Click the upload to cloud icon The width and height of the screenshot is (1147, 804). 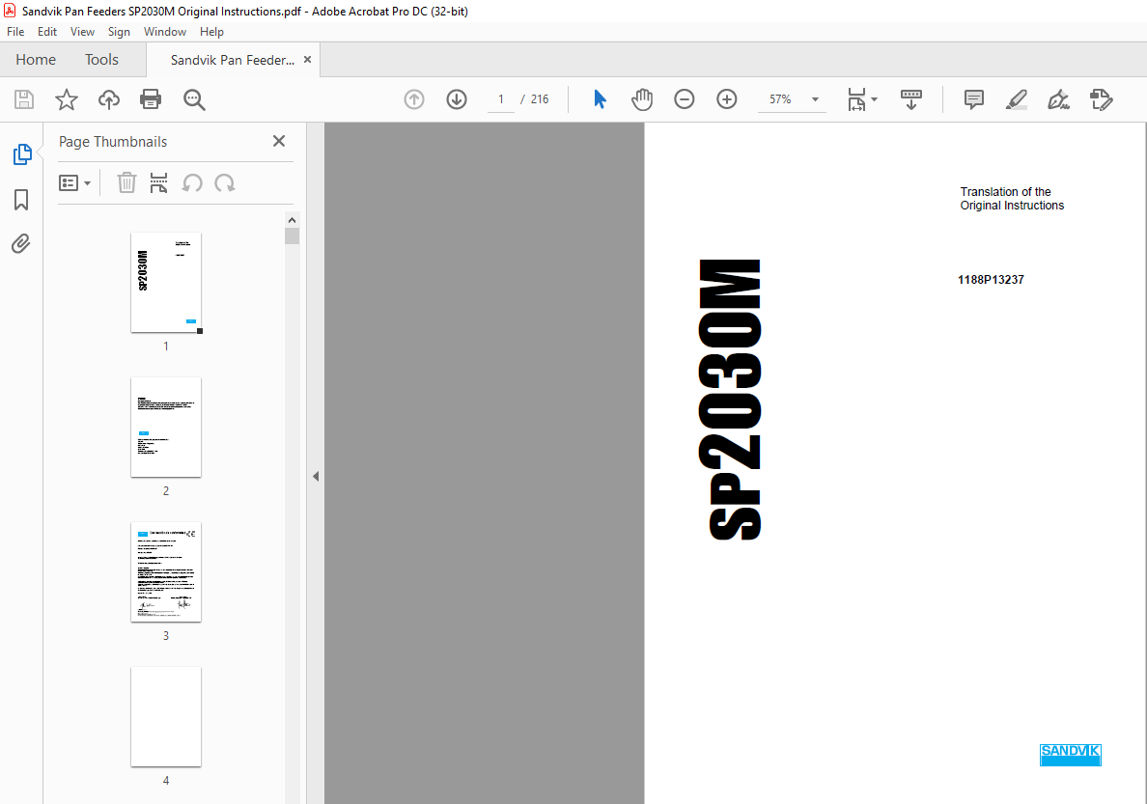tap(109, 99)
